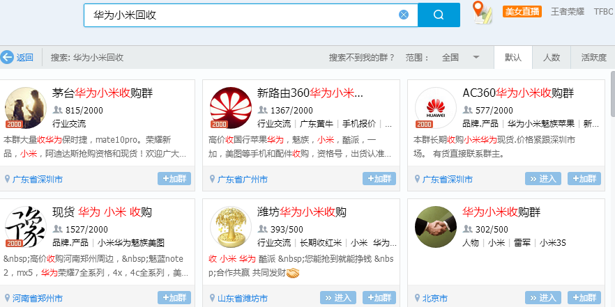Click member count icon beside 1367/2000

click(x=263, y=110)
